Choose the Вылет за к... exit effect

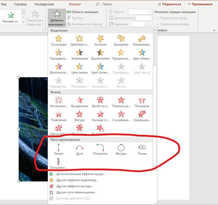(100, 102)
